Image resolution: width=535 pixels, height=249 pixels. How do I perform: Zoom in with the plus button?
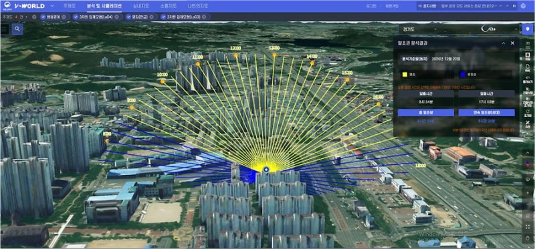point(528,193)
